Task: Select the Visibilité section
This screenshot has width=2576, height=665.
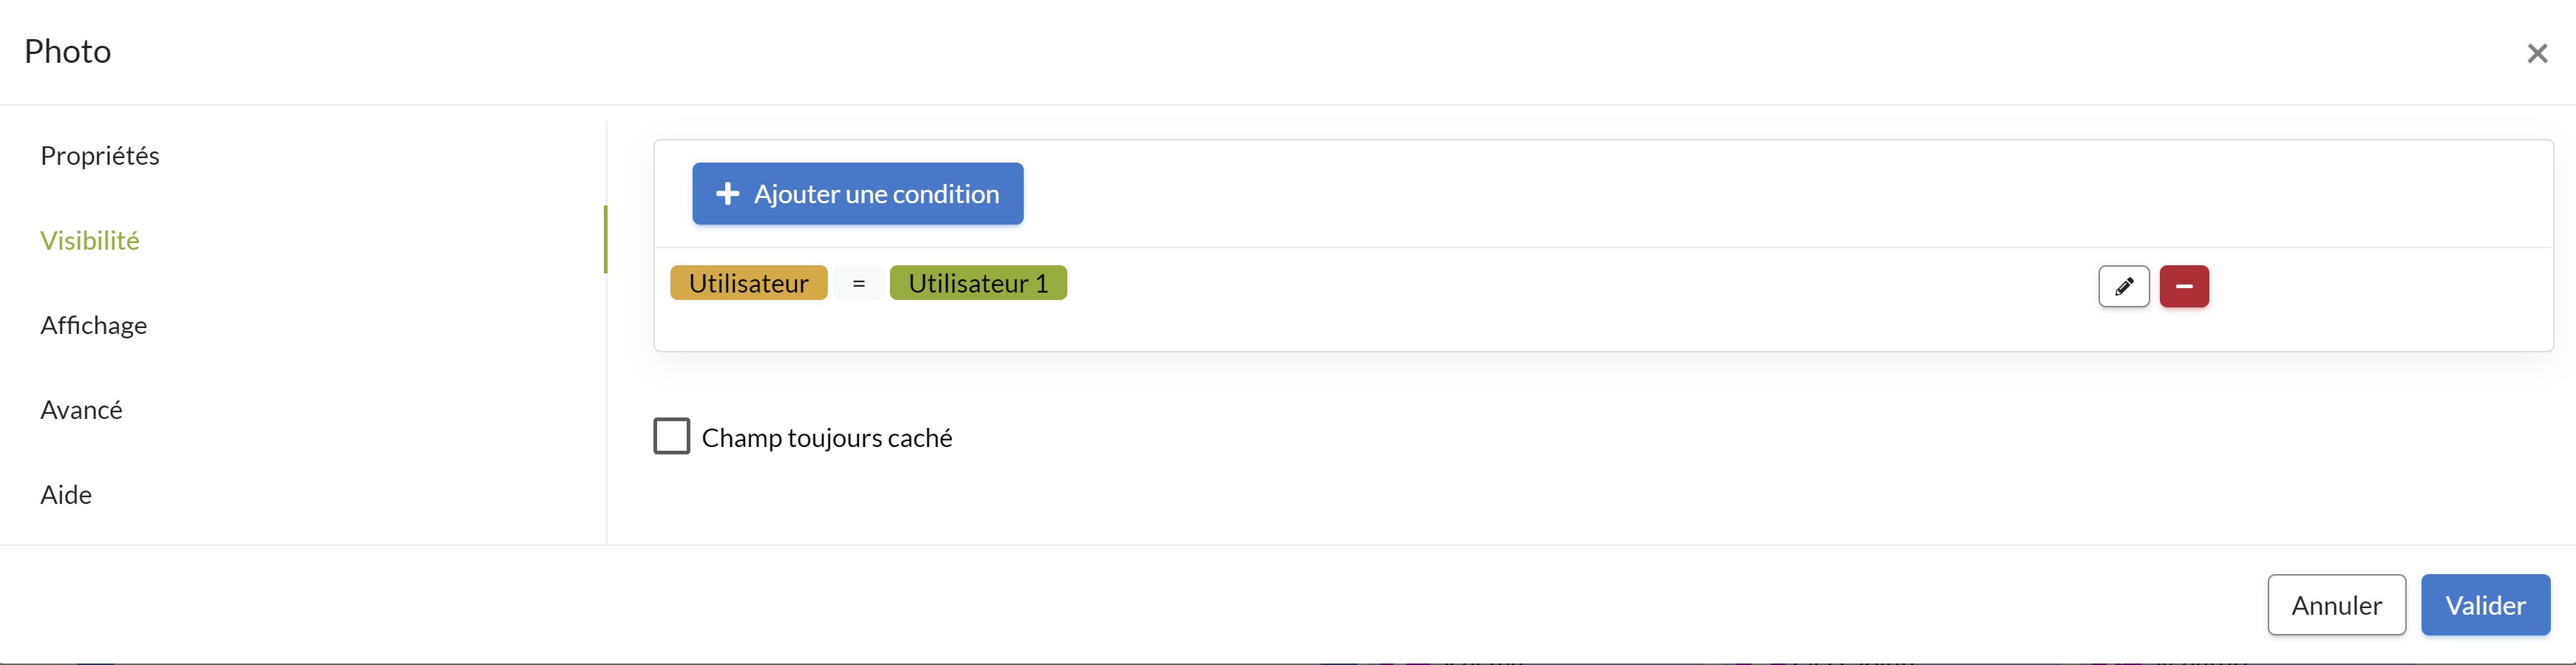Action: (90, 240)
